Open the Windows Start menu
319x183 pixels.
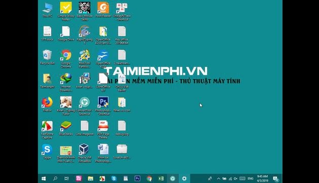tap(44, 178)
